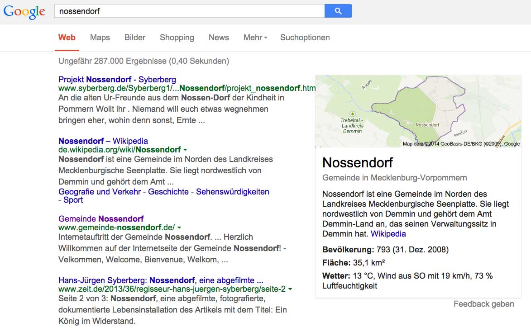Open Projekt Nossendorf - Syberberg result
This screenshot has height=332, width=531.
click(x=117, y=80)
